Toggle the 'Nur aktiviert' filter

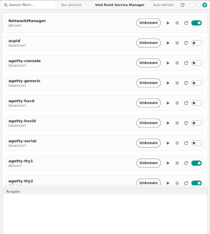point(71,5)
